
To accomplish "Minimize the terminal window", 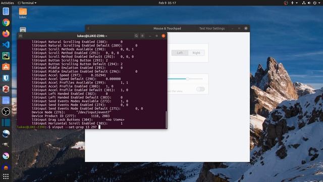I will (150, 36).
